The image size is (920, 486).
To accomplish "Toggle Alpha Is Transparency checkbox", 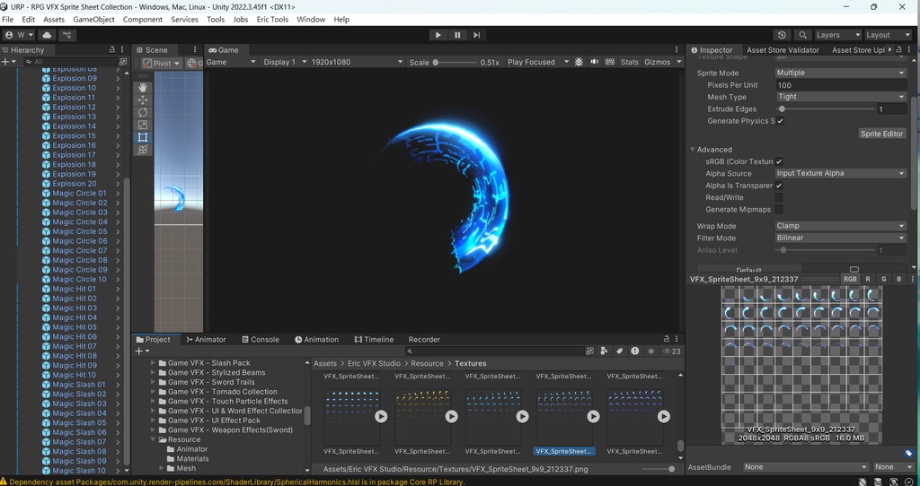I will [x=779, y=186].
